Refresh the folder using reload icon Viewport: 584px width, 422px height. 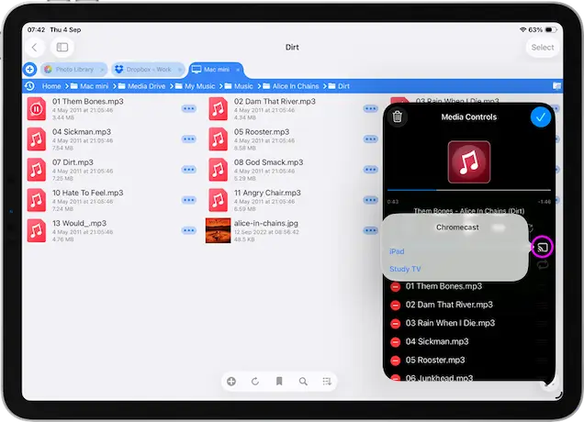255,381
